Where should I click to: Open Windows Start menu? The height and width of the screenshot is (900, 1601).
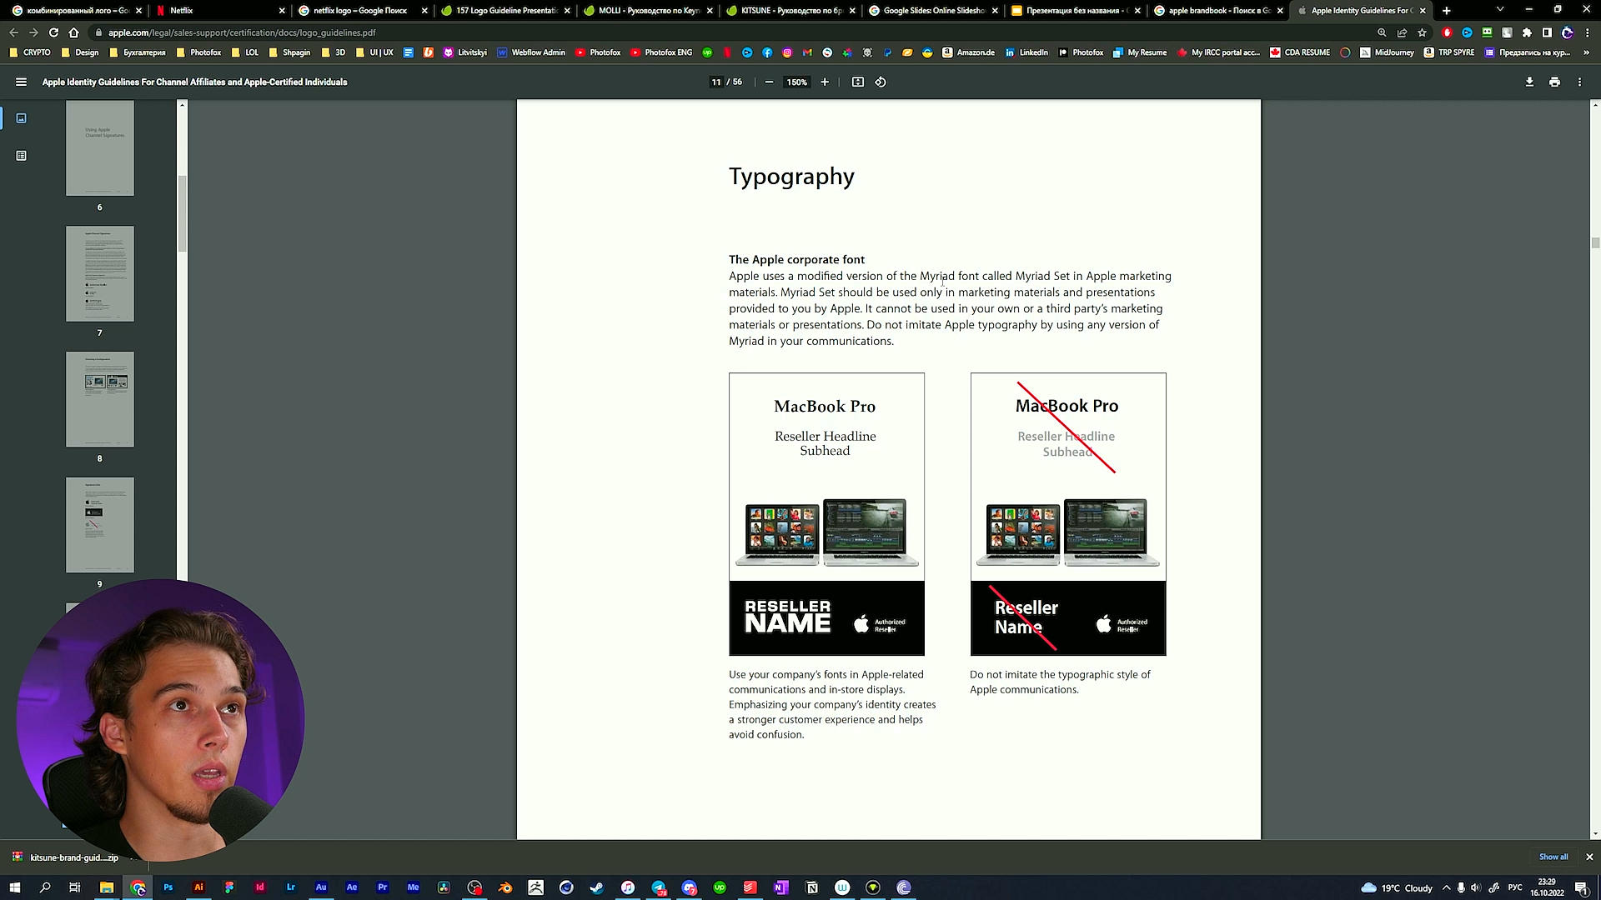pyautogui.click(x=14, y=887)
